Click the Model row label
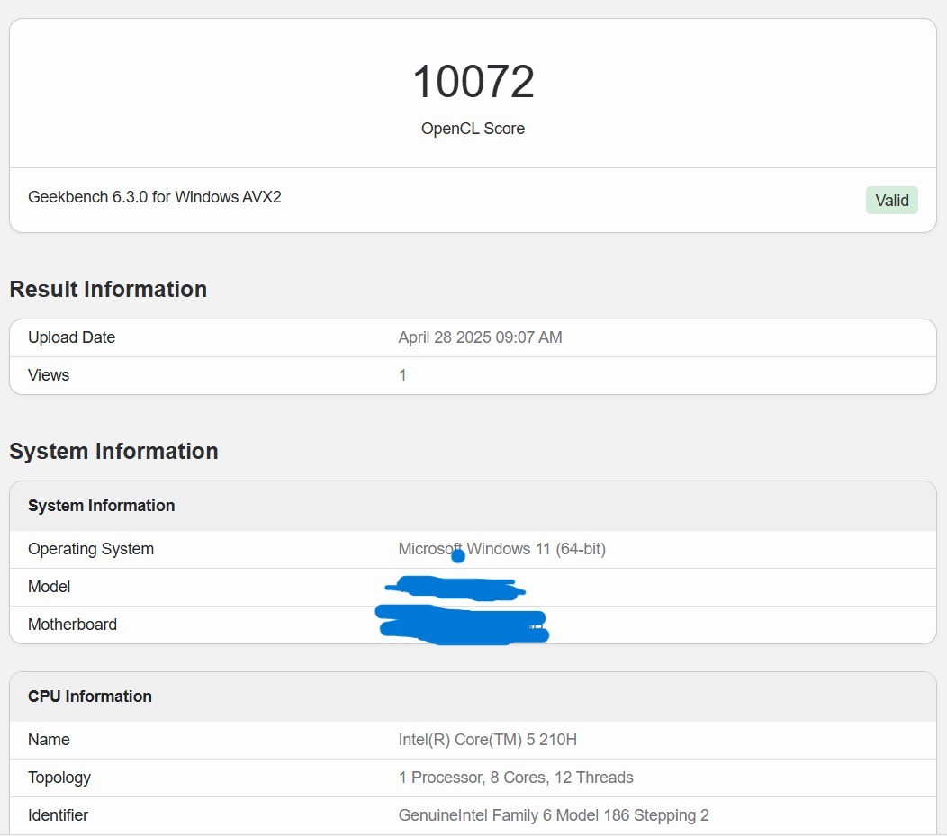 pyautogui.click(x=50, y=587)
